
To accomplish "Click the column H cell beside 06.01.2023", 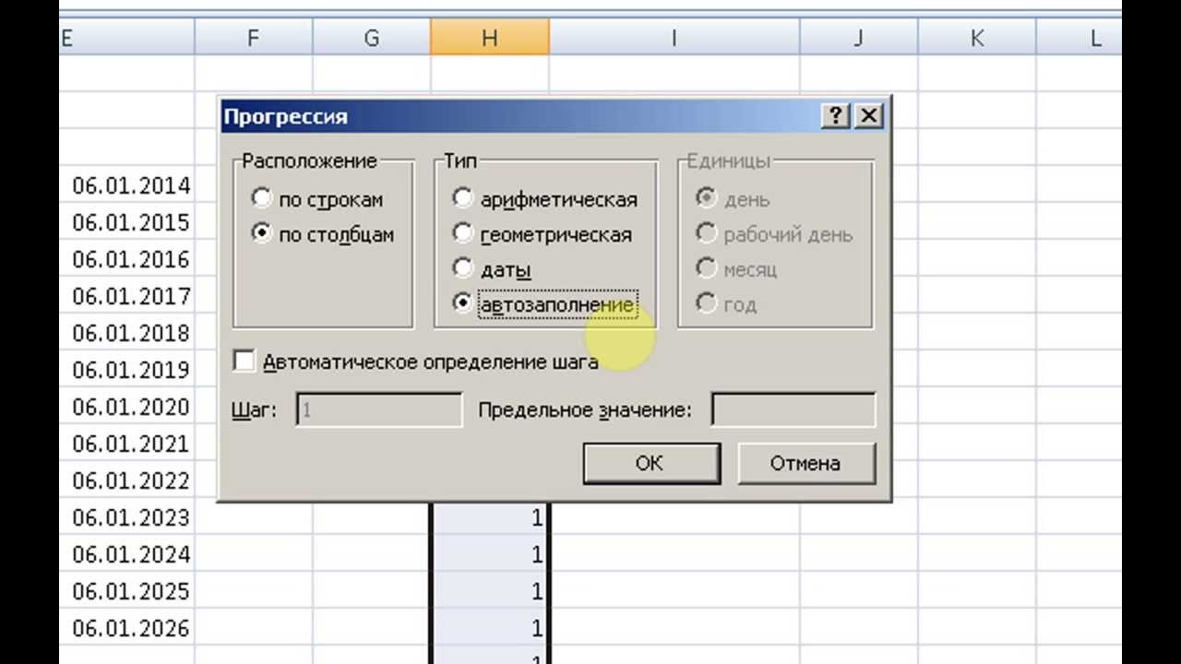I will [490, 518].
